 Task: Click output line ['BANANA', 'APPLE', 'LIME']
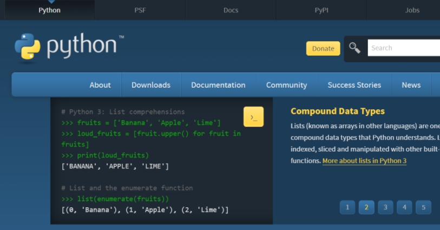coord(115,166)
